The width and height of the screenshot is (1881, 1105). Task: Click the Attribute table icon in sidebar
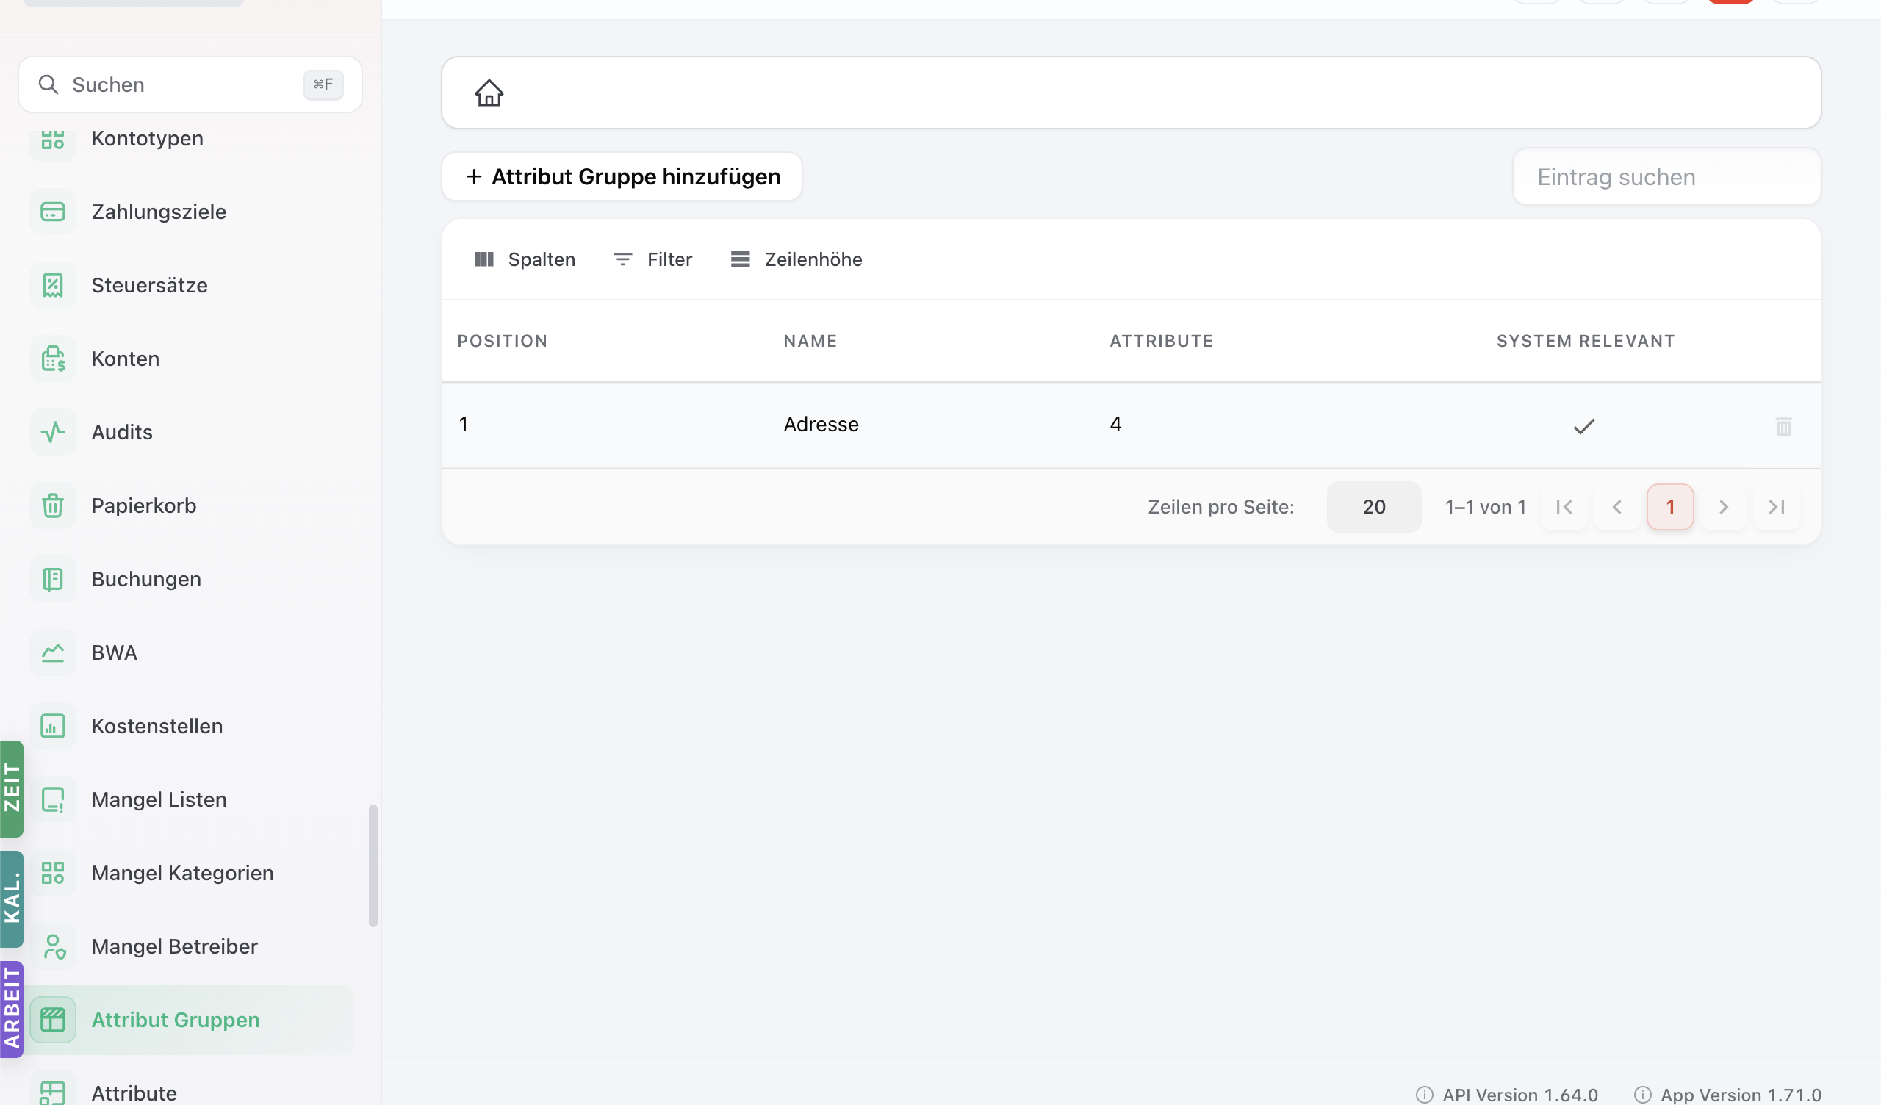tap(52, 1093)
